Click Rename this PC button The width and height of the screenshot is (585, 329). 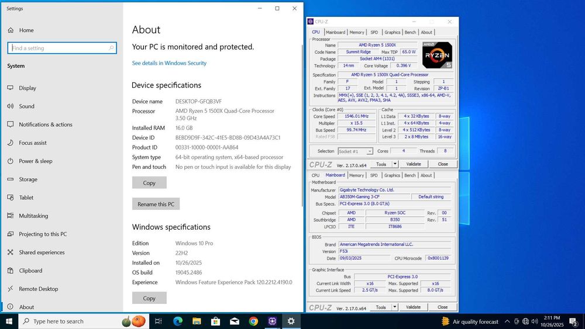tap(156, 204)
